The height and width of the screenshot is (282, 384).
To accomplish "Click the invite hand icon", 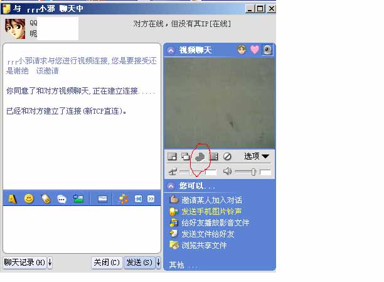I will (174, 199).
